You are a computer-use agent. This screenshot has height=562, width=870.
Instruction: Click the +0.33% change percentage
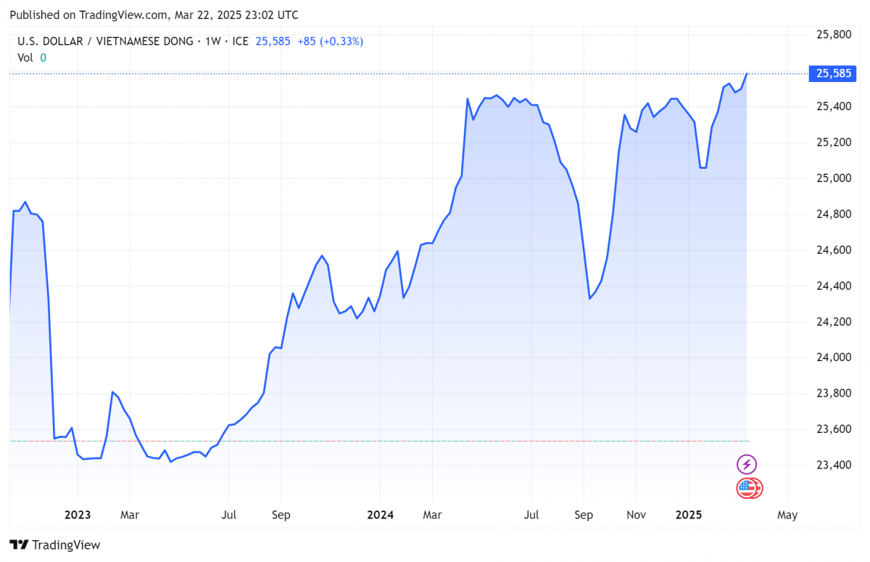[341, 41]
